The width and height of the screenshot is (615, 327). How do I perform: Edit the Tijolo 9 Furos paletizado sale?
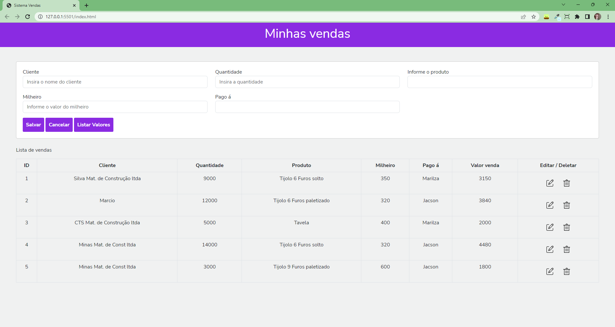pyautogui.click(x=550, y=271)
